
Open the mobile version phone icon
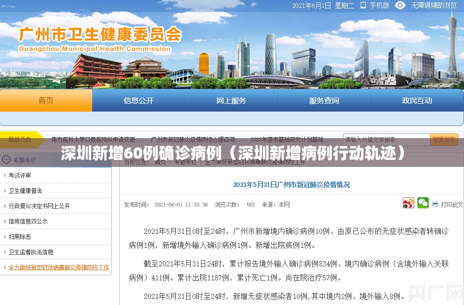pos(363,5)
